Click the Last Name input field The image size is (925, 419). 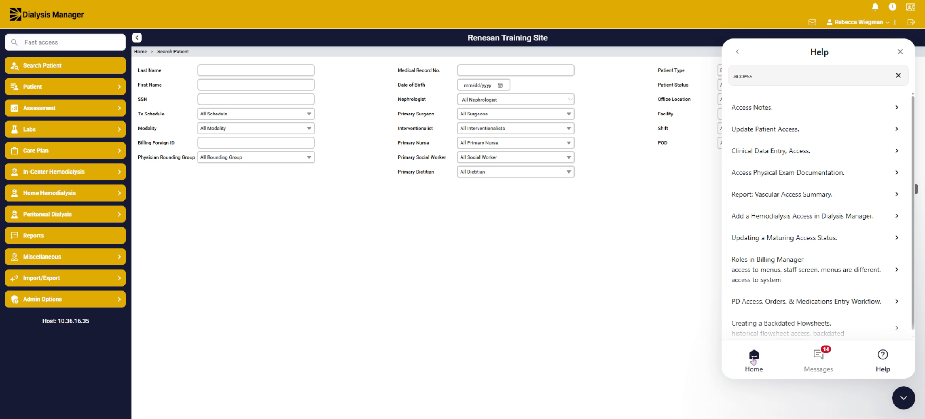coord(256,70)
